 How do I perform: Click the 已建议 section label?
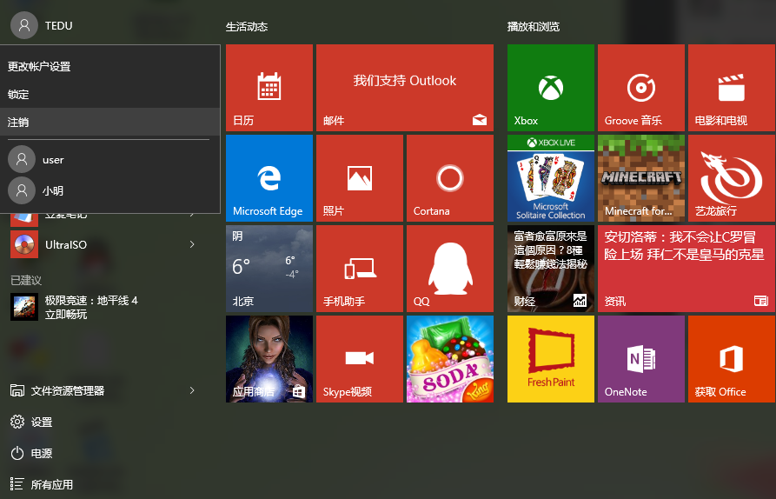[26, 280]
